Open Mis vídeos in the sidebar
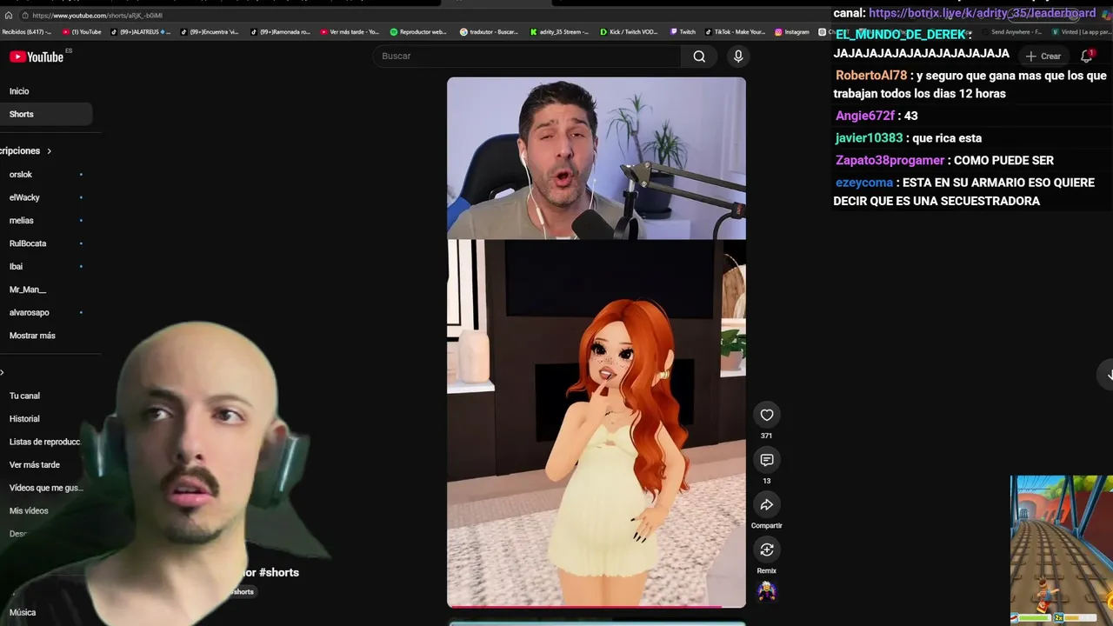Viewport: 1113px width, 626px height. click(x=29, y=511)
